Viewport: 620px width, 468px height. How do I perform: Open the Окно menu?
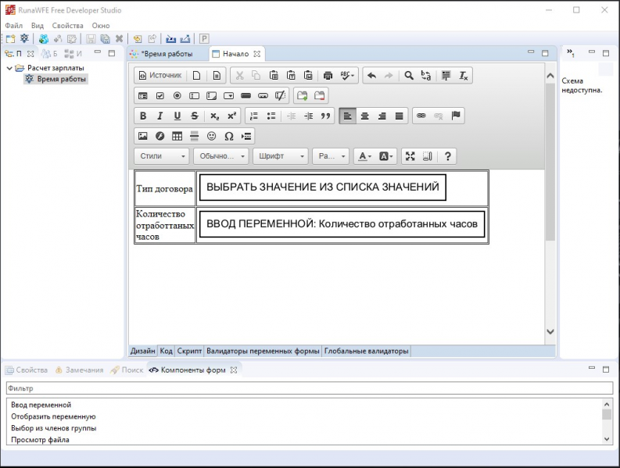click(101, 26)
